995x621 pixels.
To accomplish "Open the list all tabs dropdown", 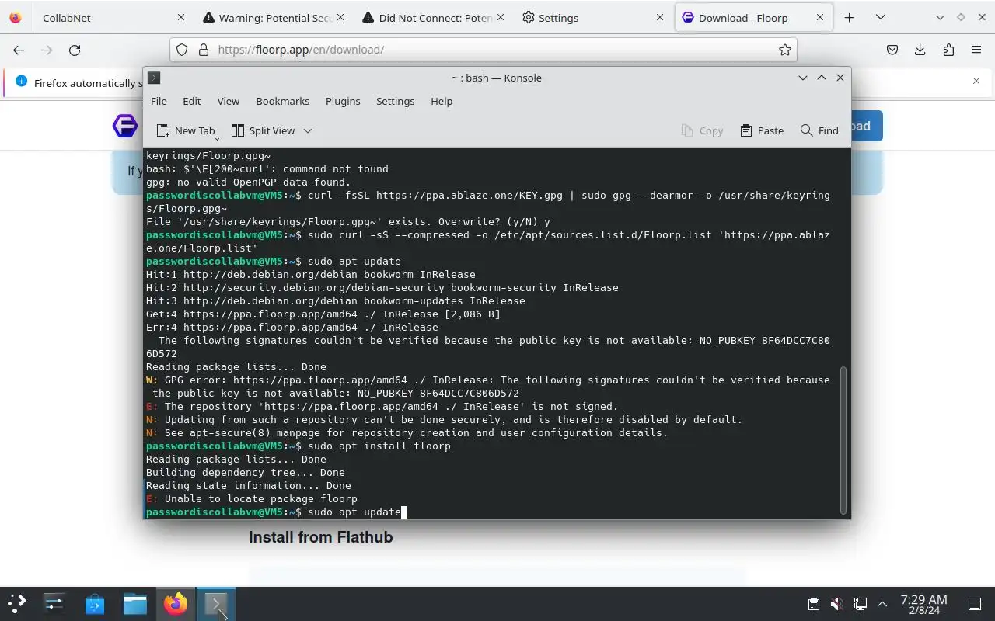I will click(x=880, y=17).
